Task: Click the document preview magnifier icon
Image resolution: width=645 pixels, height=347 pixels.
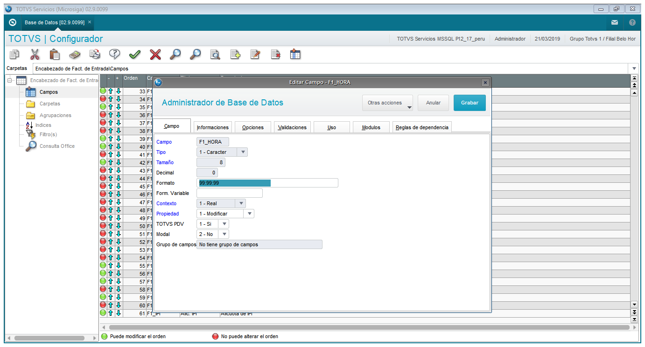Action: 215,54
